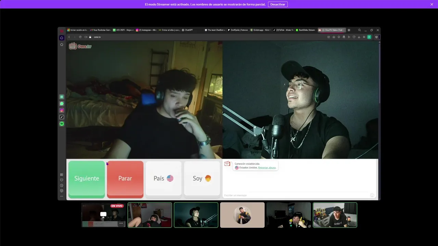Open the ChatGPT-style top sidebar app icon
Viewport: 438px width, 246px height.
click(x=62, y=97)
